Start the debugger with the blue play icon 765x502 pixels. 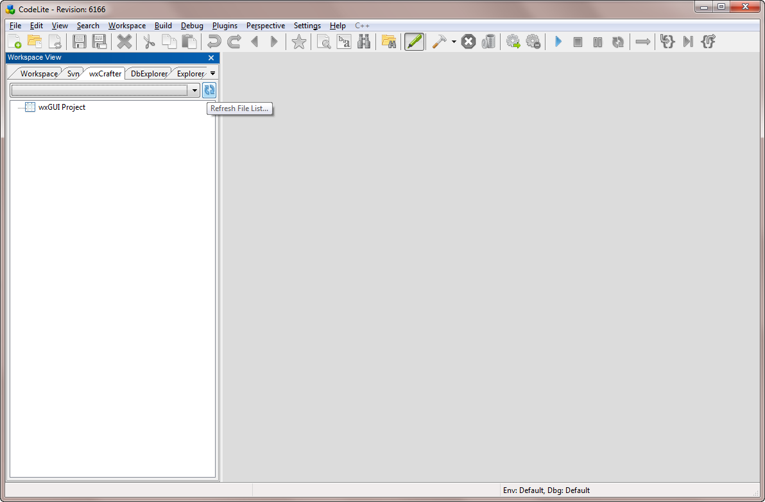558,42
